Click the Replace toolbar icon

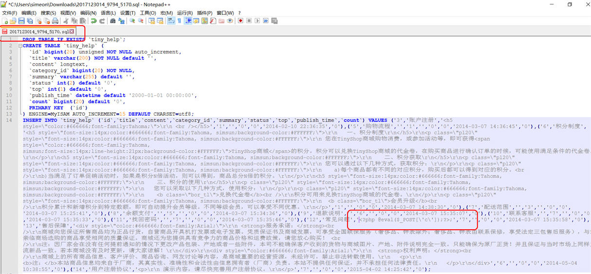122,21
